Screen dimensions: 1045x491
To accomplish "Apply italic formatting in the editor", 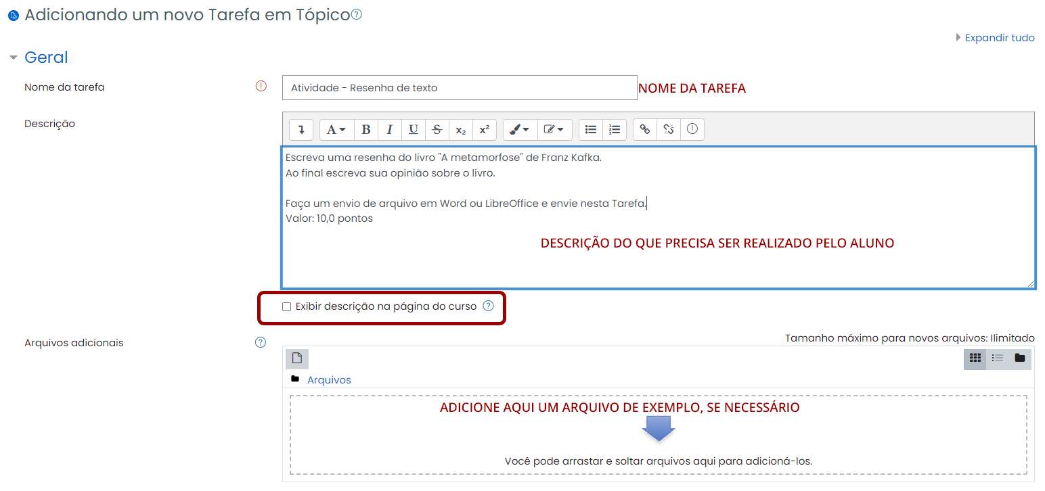I will pyautogui.click(x=389, y=129).
